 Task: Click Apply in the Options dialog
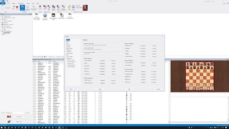pos(100,89)
